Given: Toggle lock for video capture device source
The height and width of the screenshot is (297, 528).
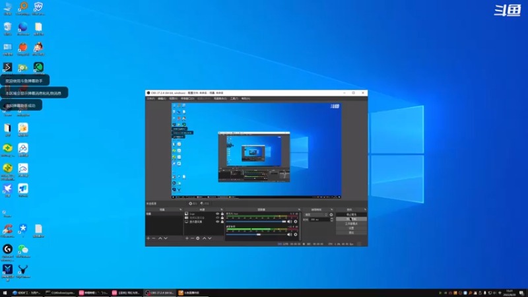Looking at the screenshot, I should (222, 218).
